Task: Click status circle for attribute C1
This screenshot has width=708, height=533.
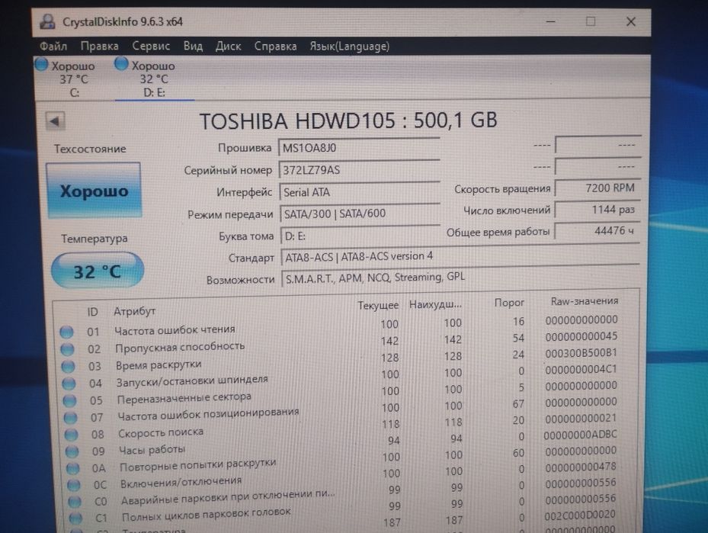Action: (76, 518)
